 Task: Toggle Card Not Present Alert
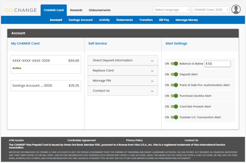pos(174,107)
